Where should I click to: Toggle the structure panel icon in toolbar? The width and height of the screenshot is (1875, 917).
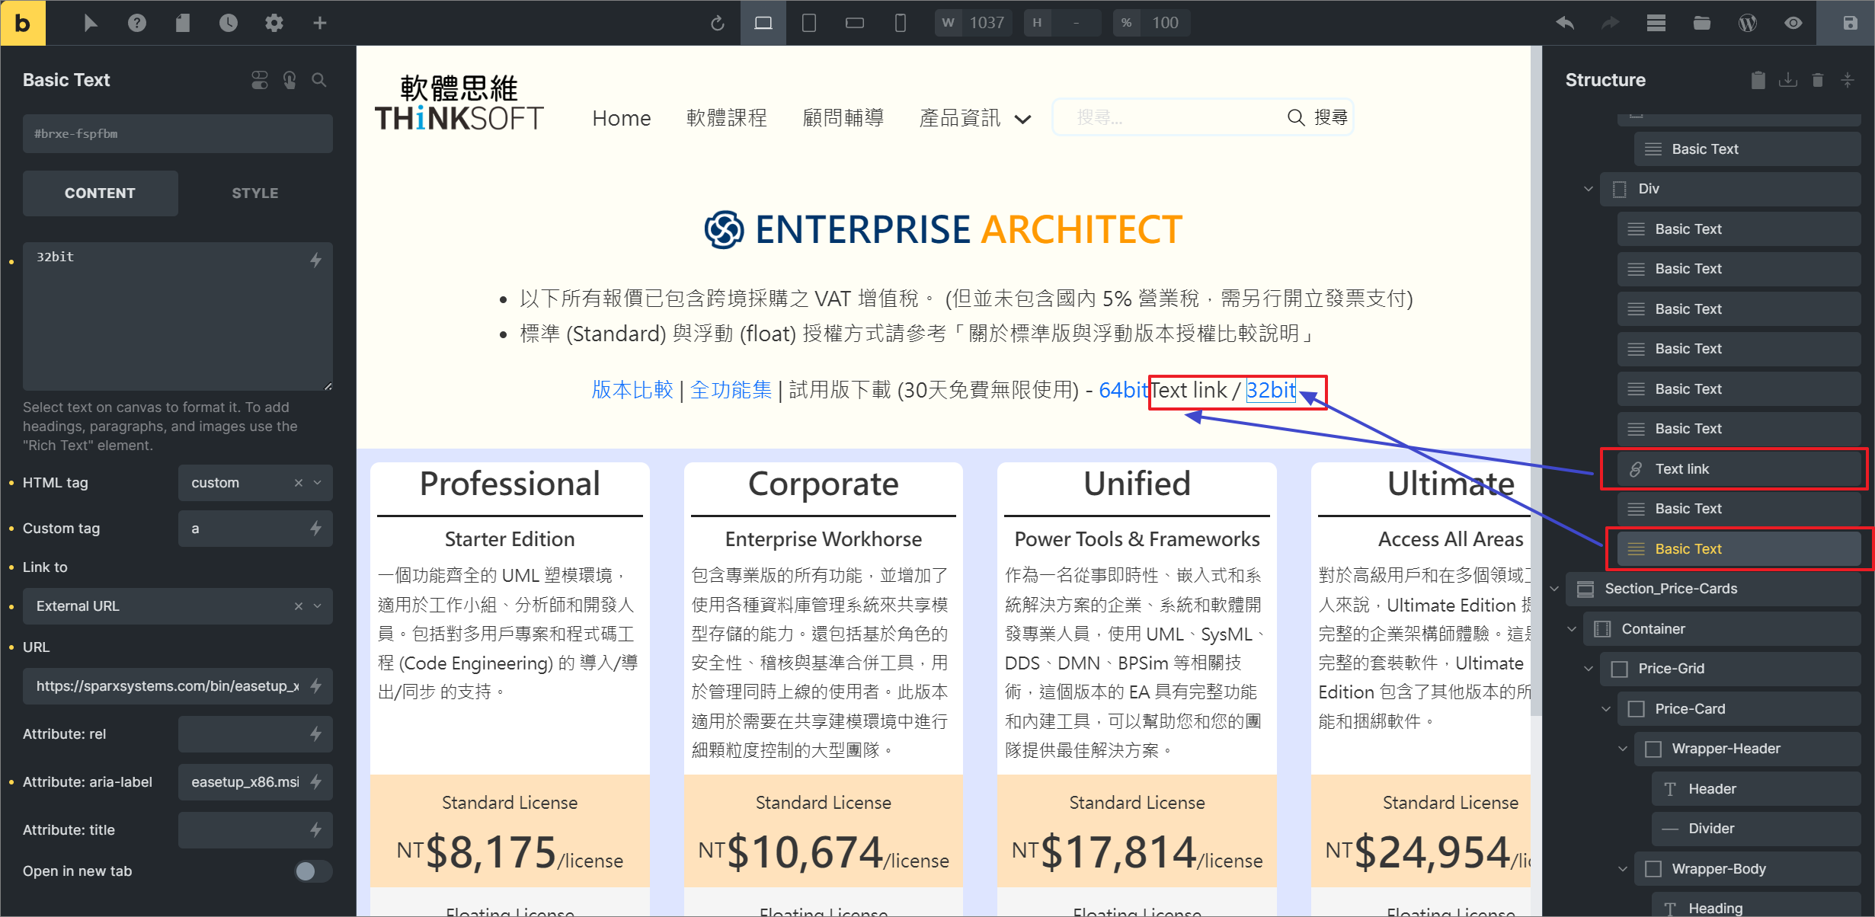tap(1656, 23)
